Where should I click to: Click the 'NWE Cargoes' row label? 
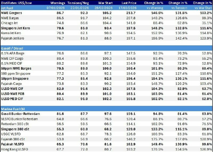click(x=12, y=13)
